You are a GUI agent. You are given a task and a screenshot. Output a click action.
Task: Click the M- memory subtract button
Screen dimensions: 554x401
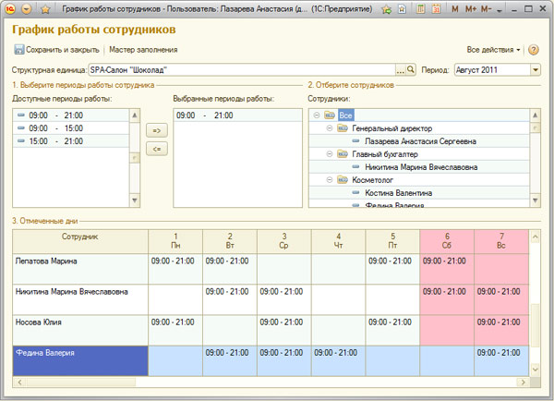(487, 9)
